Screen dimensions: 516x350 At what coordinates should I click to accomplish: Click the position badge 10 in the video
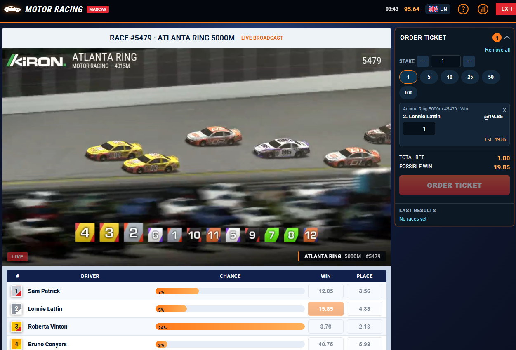[x=194, y=235]
